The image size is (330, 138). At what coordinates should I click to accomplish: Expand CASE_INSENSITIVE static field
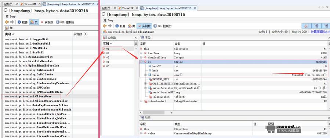click(x=146, y=84)
